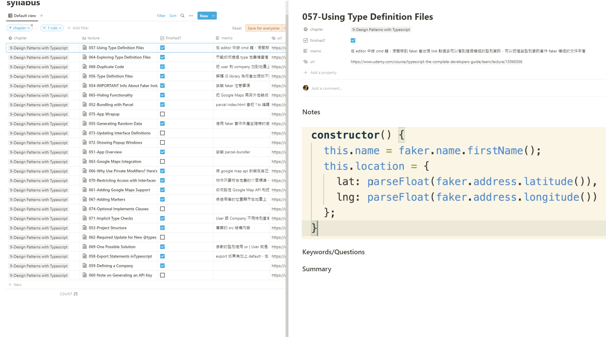This screenshot has width=606, height=337.
Task: Expand the 1 rule filter dropdown
Action: [52, 28]
